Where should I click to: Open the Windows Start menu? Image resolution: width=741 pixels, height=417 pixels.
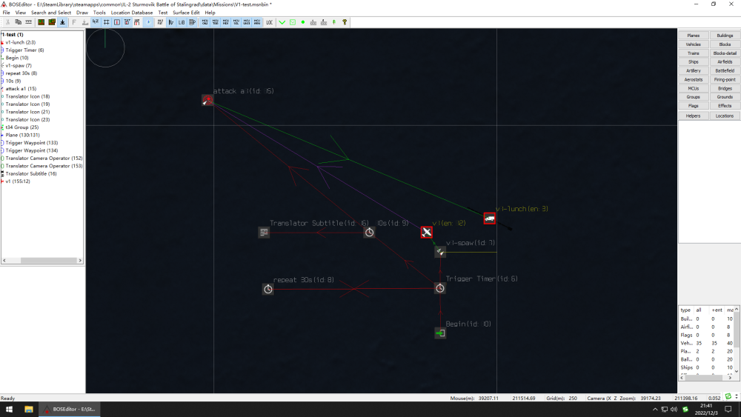point(9,409)
